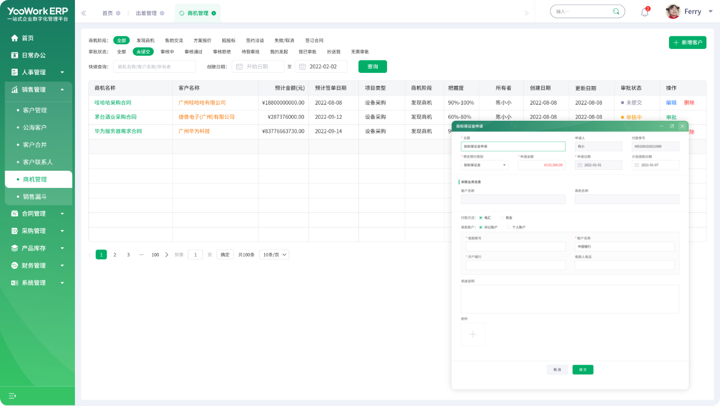Click calendar icon in 计划退款日期 field
Screen dimensions: 720x406
636,165
